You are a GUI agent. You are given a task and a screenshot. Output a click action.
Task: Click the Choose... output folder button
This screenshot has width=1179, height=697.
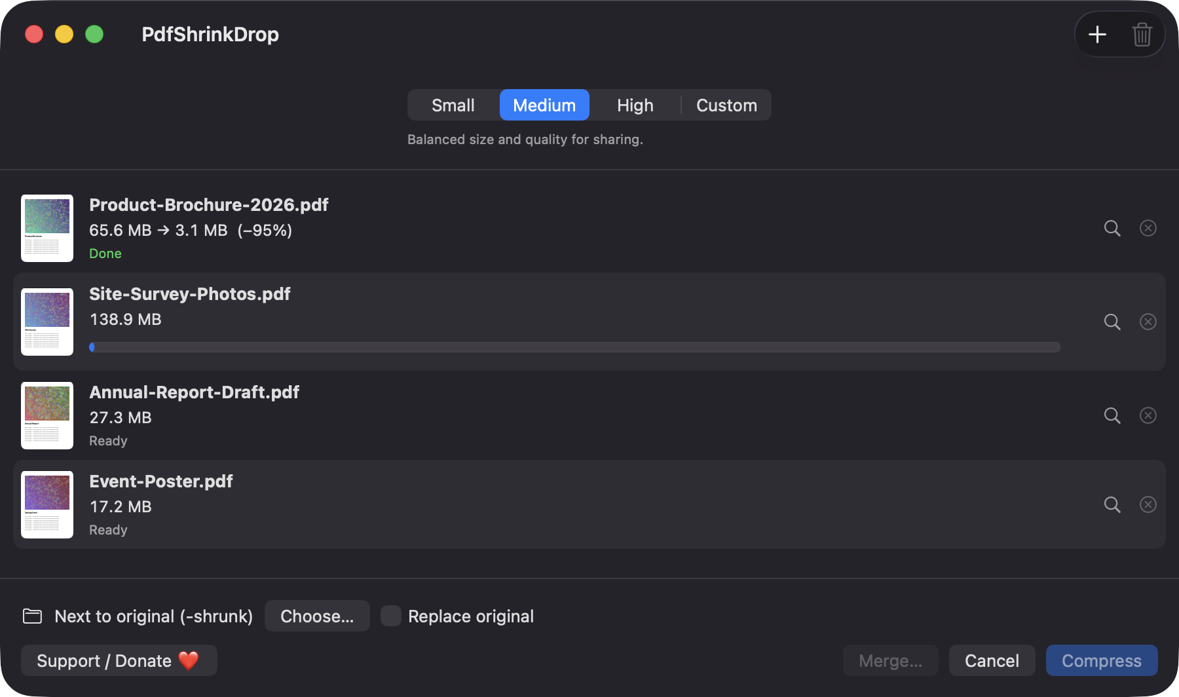tap(317, 616)
